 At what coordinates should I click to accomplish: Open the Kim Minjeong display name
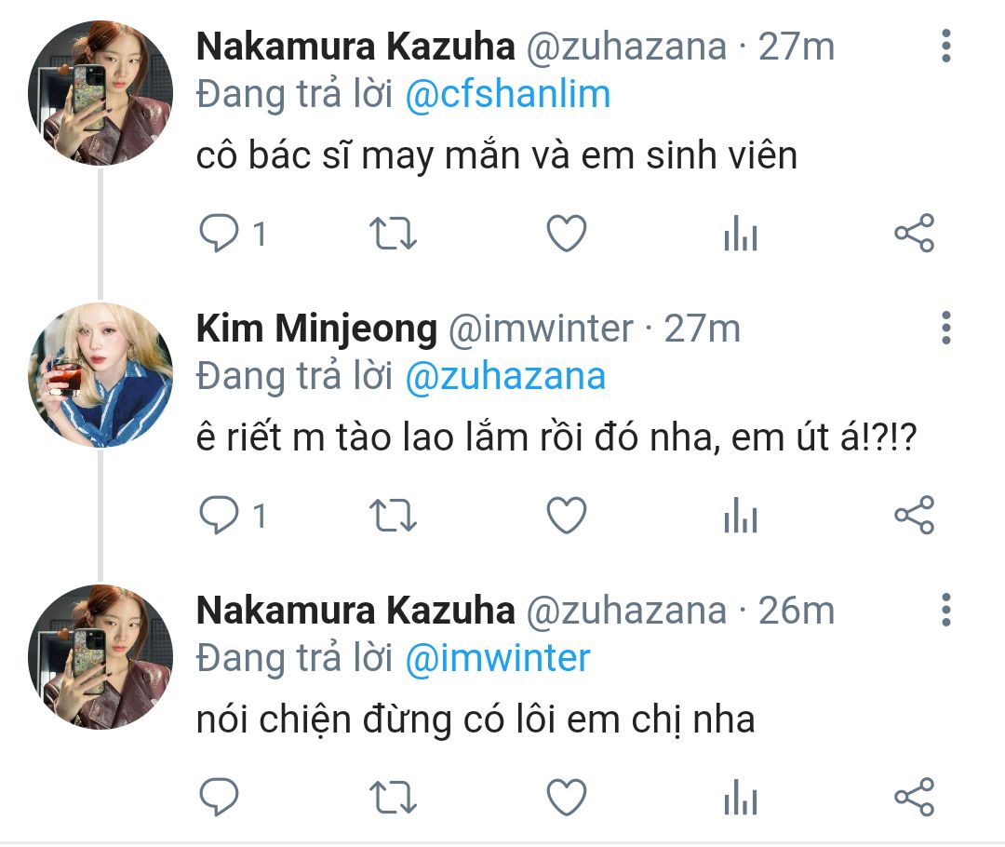[x=316, y=329]
